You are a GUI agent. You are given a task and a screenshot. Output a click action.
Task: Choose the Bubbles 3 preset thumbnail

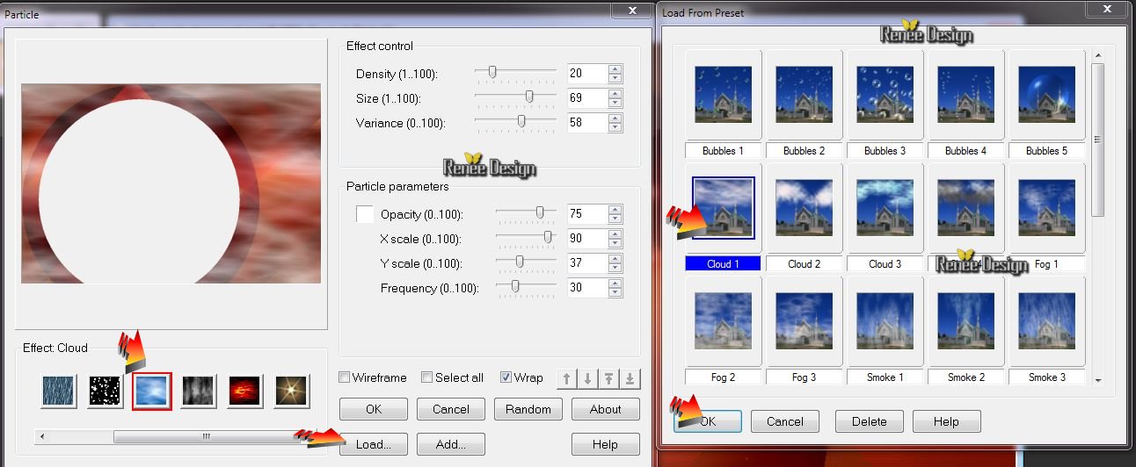tap(885, 95)
